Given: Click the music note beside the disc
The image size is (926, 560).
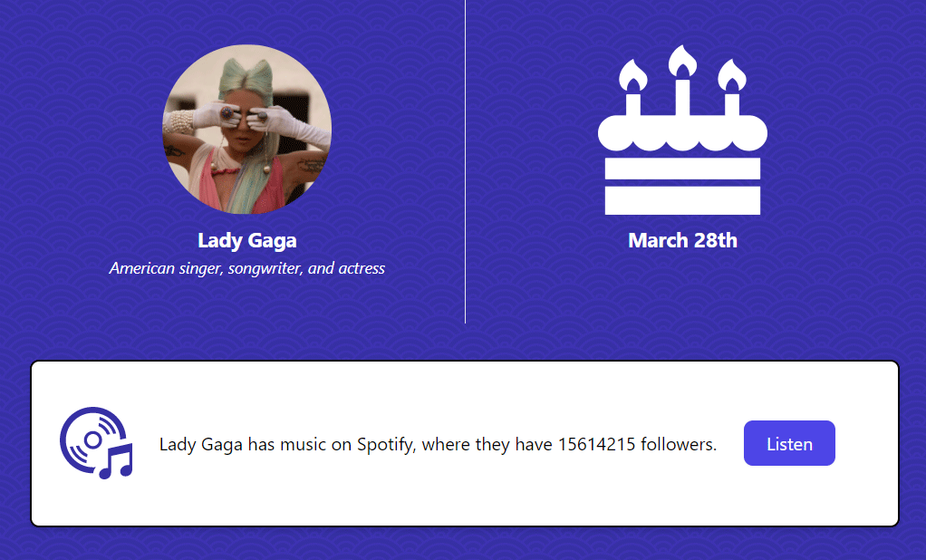Looking at the screenshot, I should tap(117, 462).
